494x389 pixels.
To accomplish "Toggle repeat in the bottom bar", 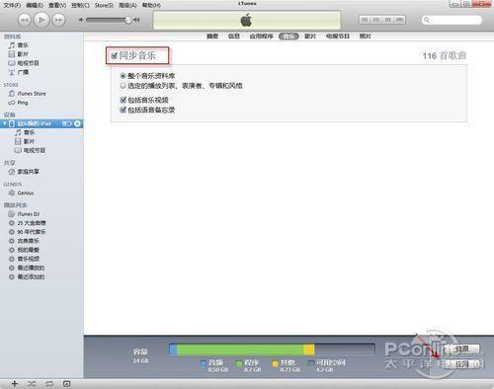I will 49,384.
